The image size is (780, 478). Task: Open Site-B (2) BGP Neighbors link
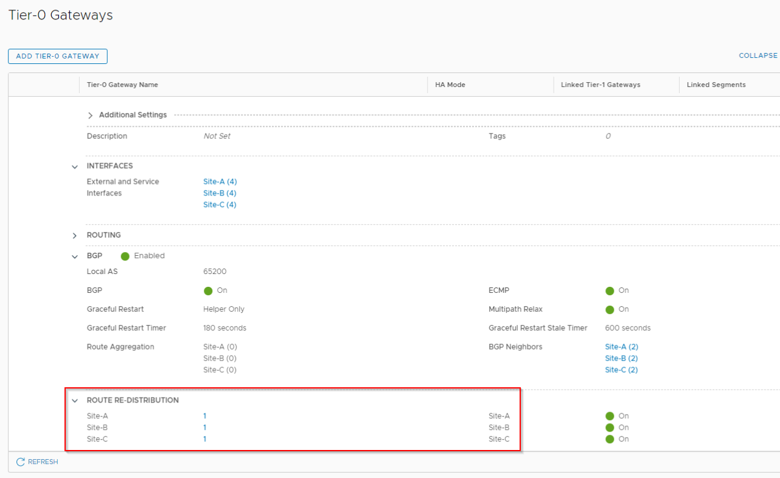coord(621,359)
